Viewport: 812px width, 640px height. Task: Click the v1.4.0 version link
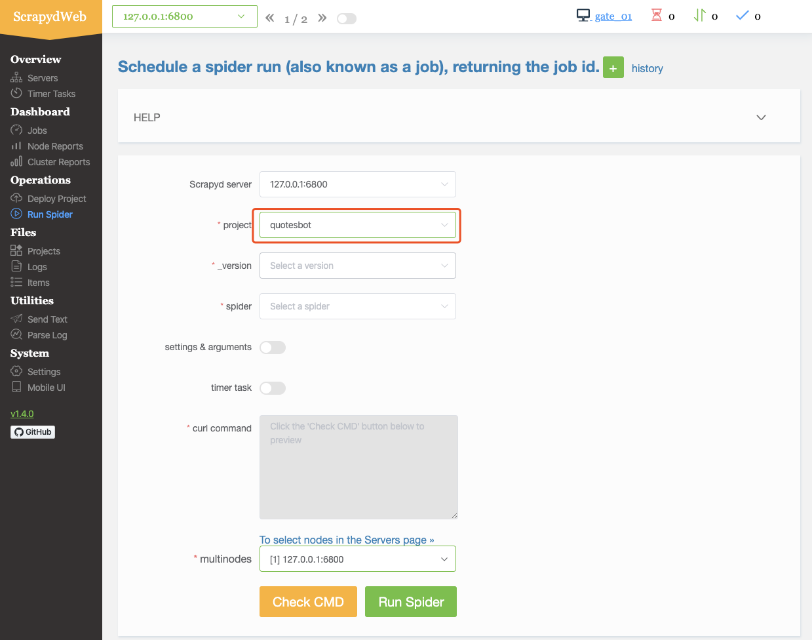(x=22, y=414)
